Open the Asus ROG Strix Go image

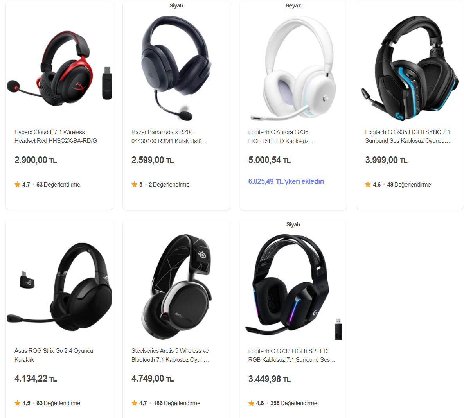coord(59,287)
